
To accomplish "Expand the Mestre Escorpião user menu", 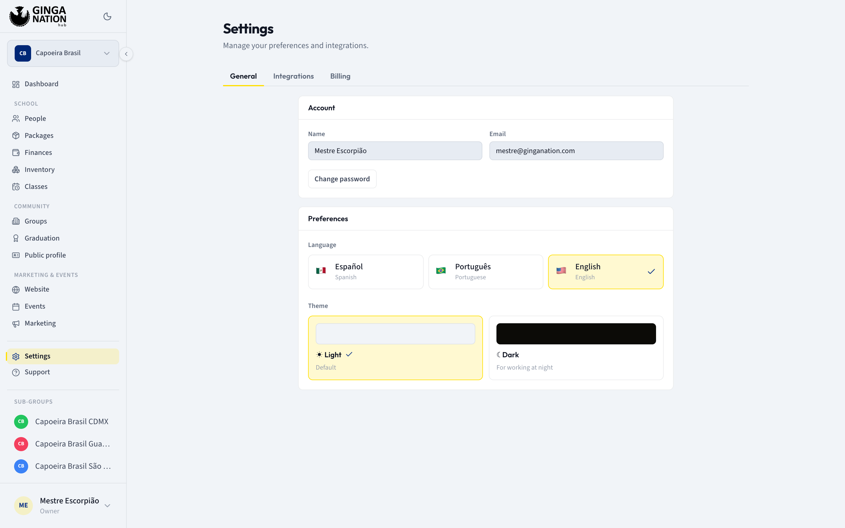I will click(63, 505).
